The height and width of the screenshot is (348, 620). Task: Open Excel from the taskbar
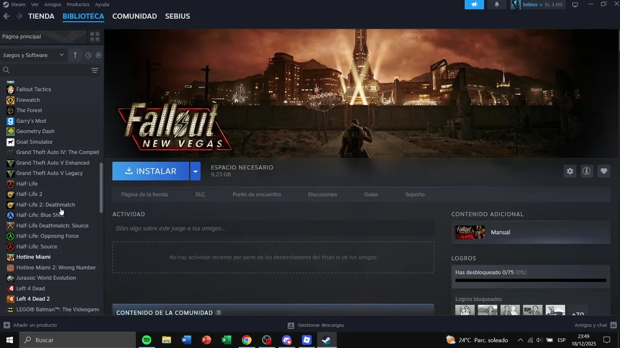[x=226, y=340]
